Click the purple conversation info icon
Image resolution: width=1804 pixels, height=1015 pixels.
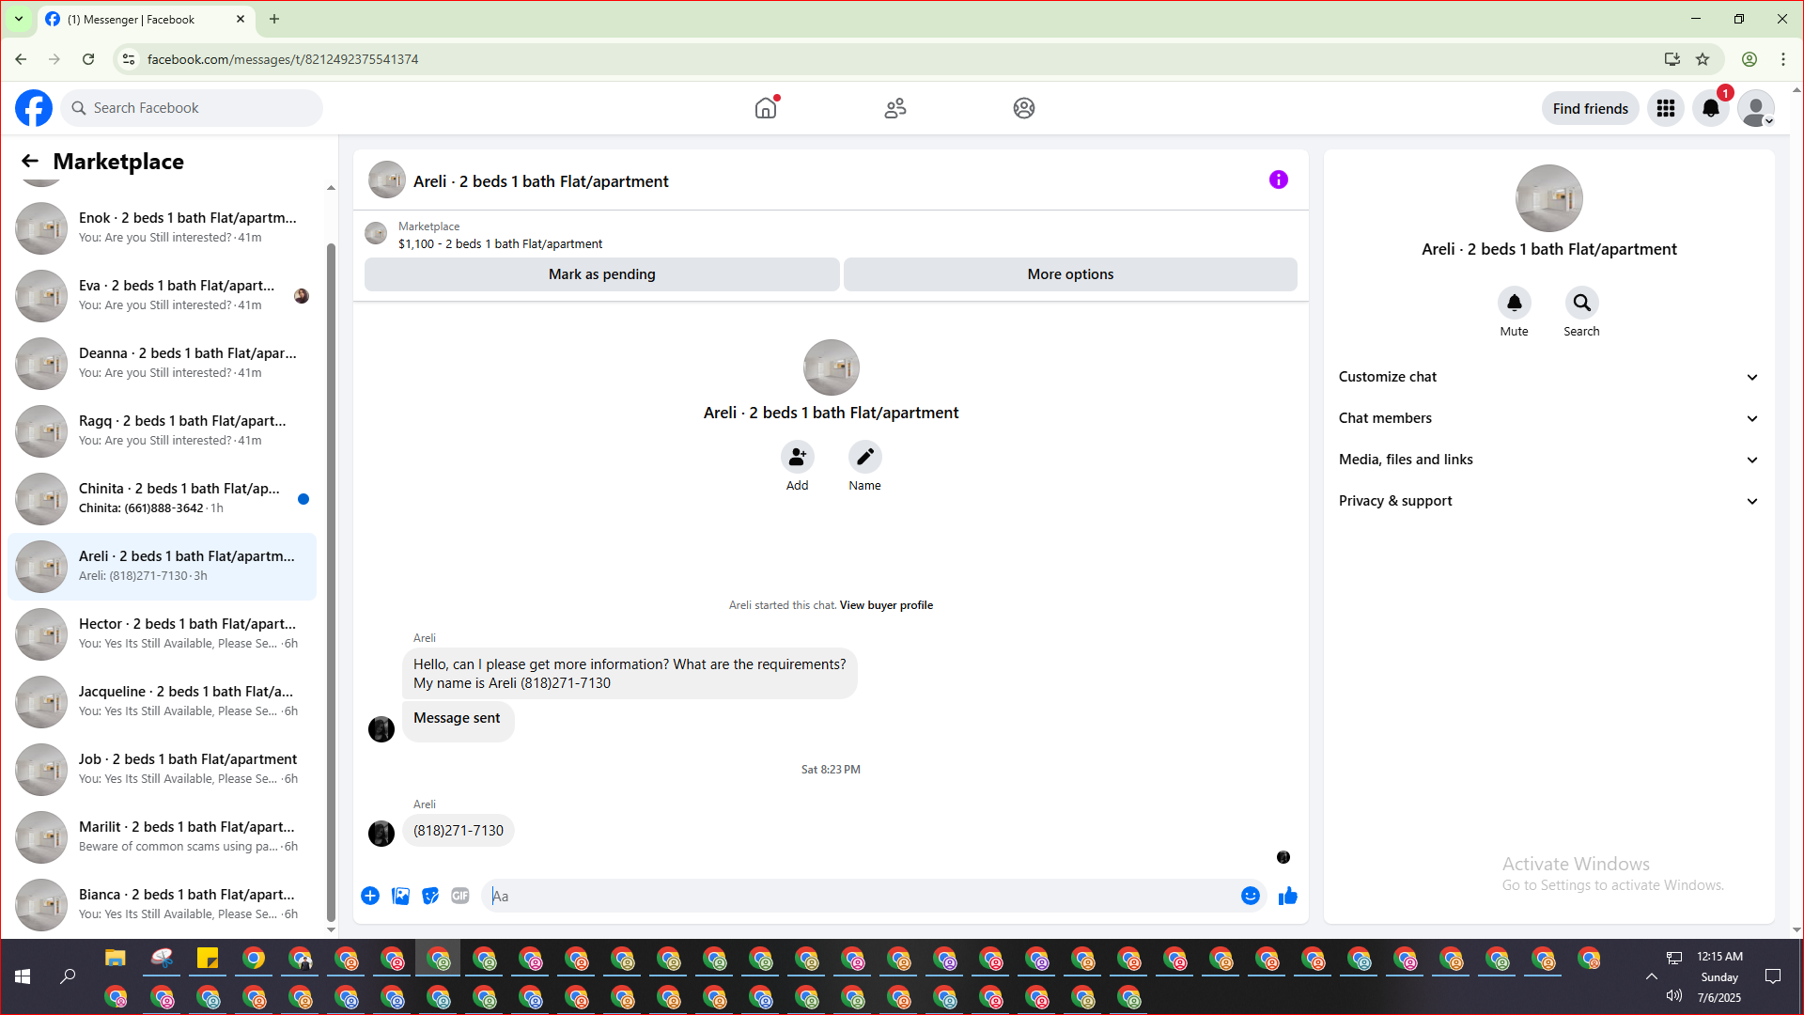tap(1278, 180)
